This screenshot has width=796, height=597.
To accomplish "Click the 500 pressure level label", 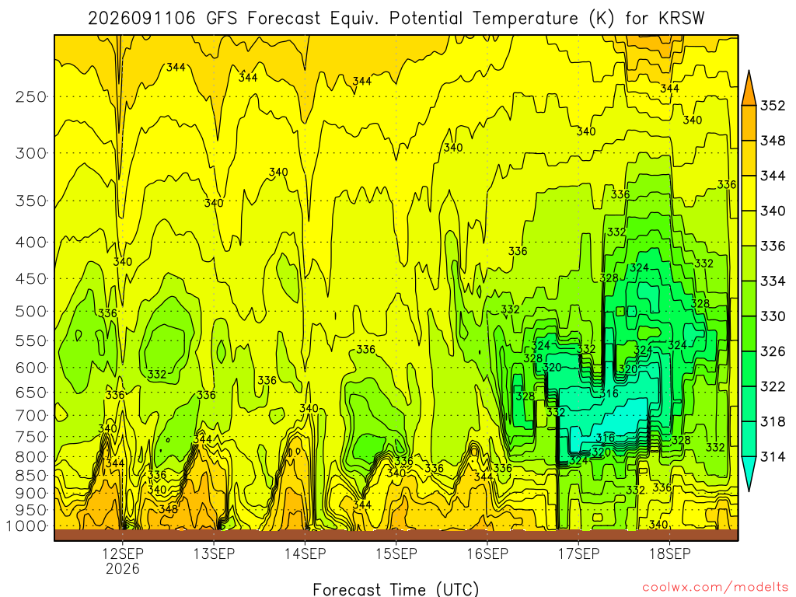I will tap(30, 311).
